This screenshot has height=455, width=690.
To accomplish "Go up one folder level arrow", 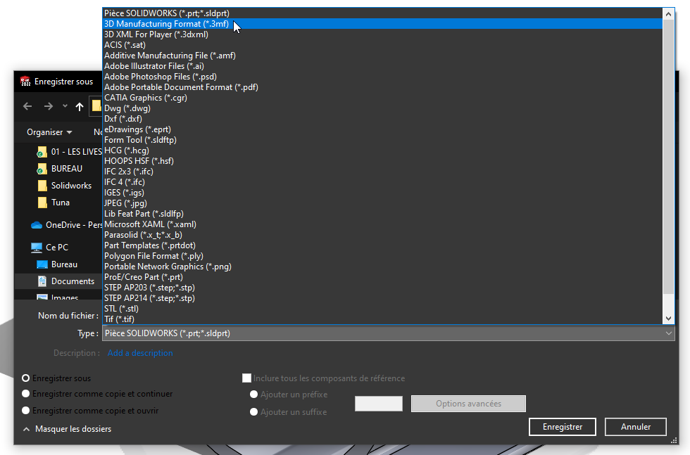I will [79, 106].
